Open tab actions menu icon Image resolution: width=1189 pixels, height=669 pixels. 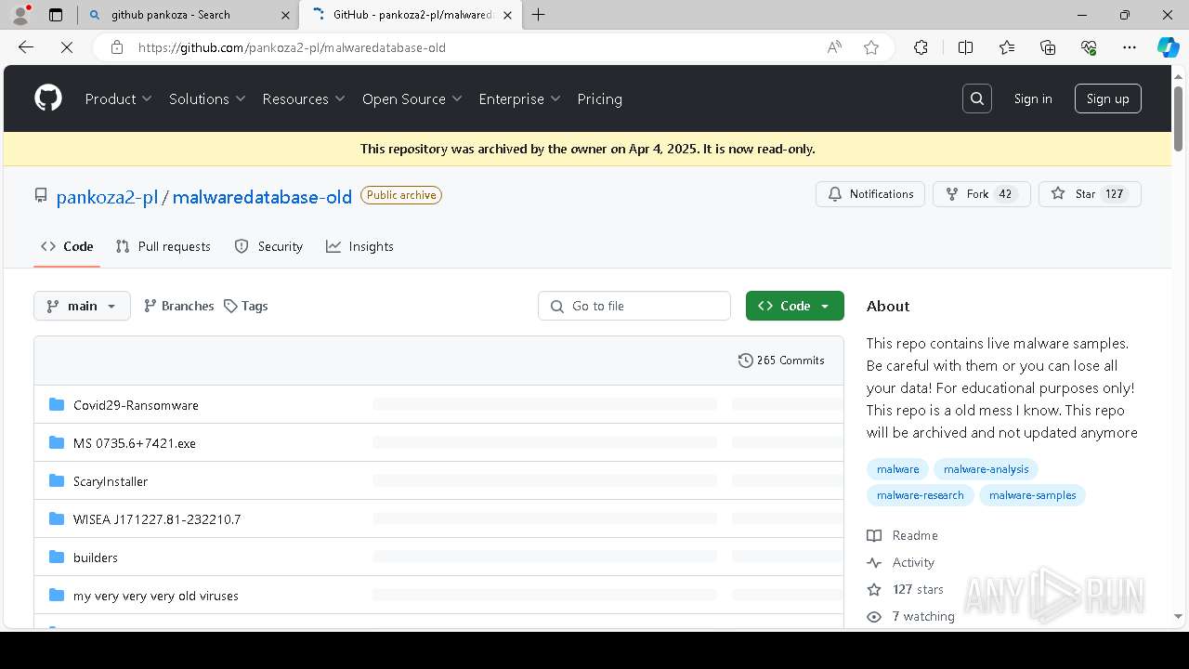tap(56, 15)
